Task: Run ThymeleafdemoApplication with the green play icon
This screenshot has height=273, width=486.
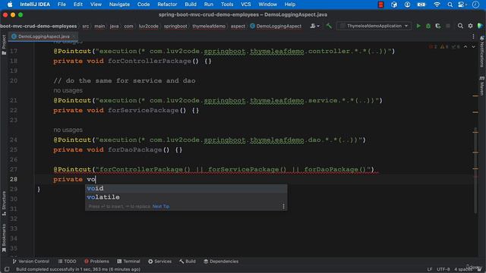Action: pos(418,26)
